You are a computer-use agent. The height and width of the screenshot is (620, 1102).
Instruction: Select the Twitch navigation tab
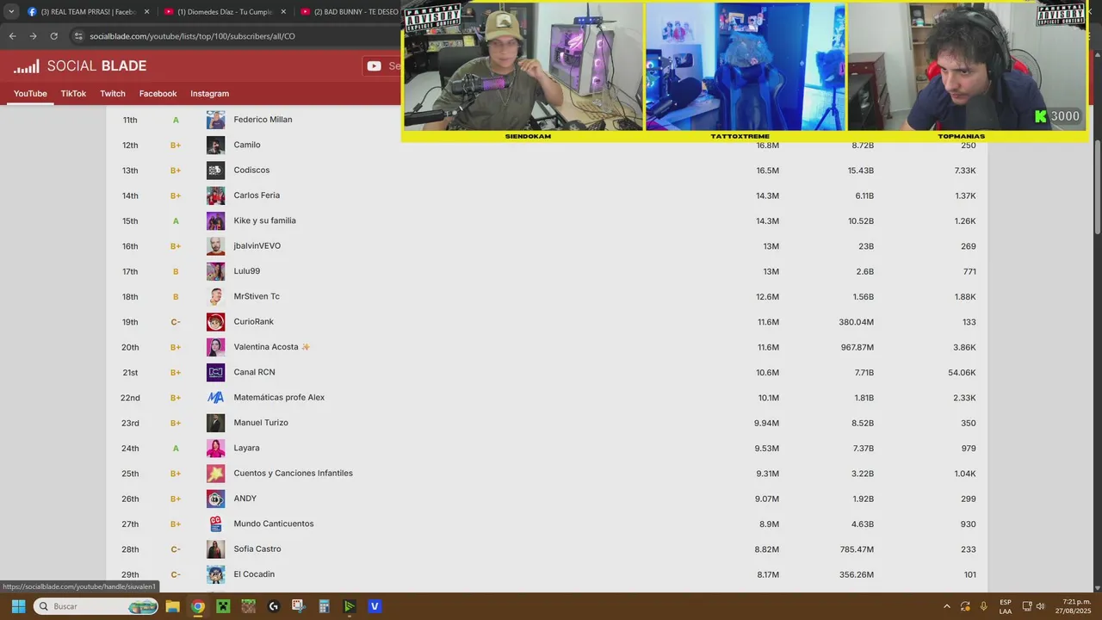pos(113,94)
